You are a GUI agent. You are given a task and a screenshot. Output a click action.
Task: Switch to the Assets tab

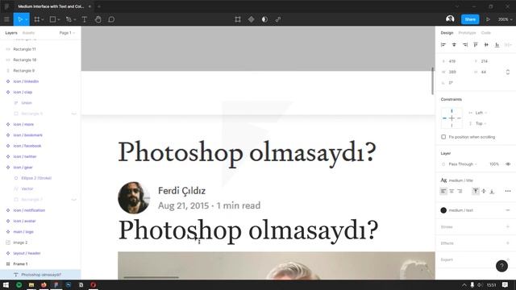(28, 33)
